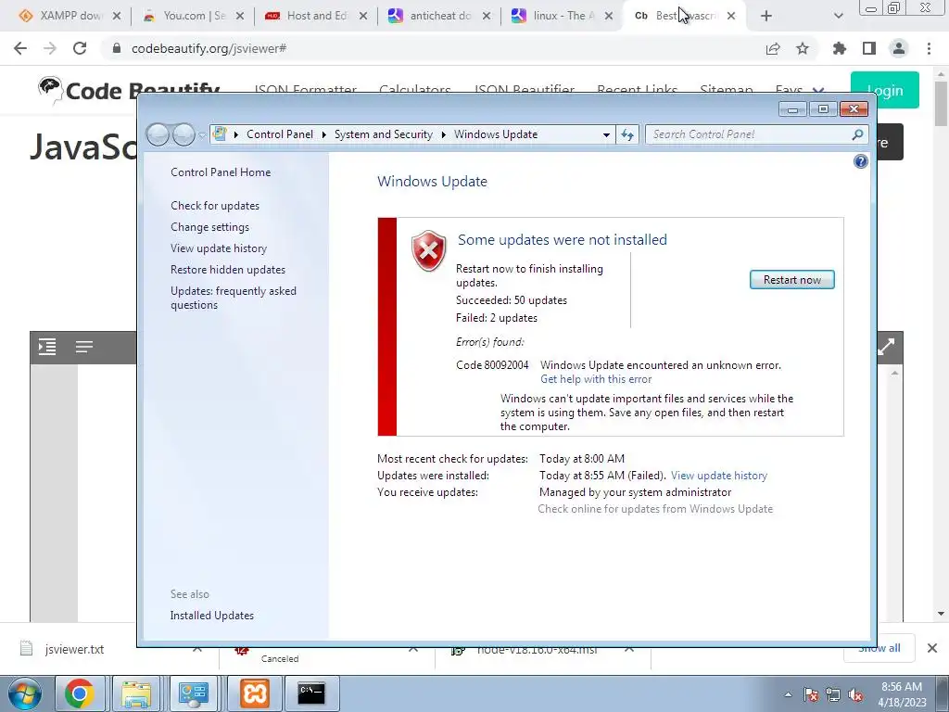The height and width of the screenshot is (712, 949).
Task: Open Chrome three-dot menu
Action: click(x=929, y=48)
